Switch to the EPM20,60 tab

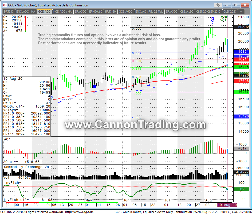tap(95, 12)
